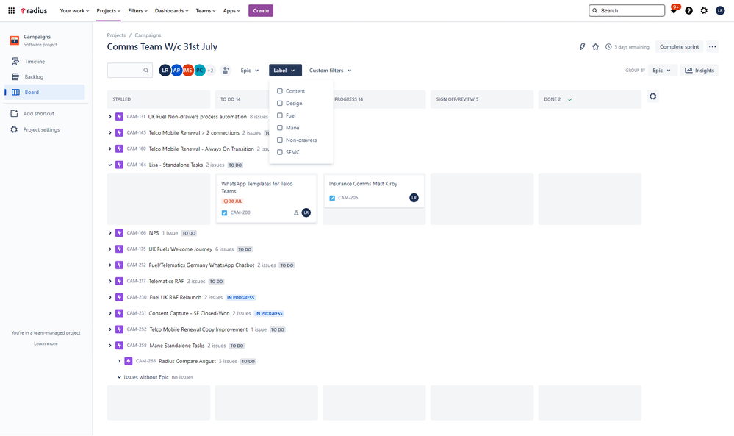Open Timeline in sidebar
Image resolution: width=734 pixels, height=436 pixels.
point(45,61)
